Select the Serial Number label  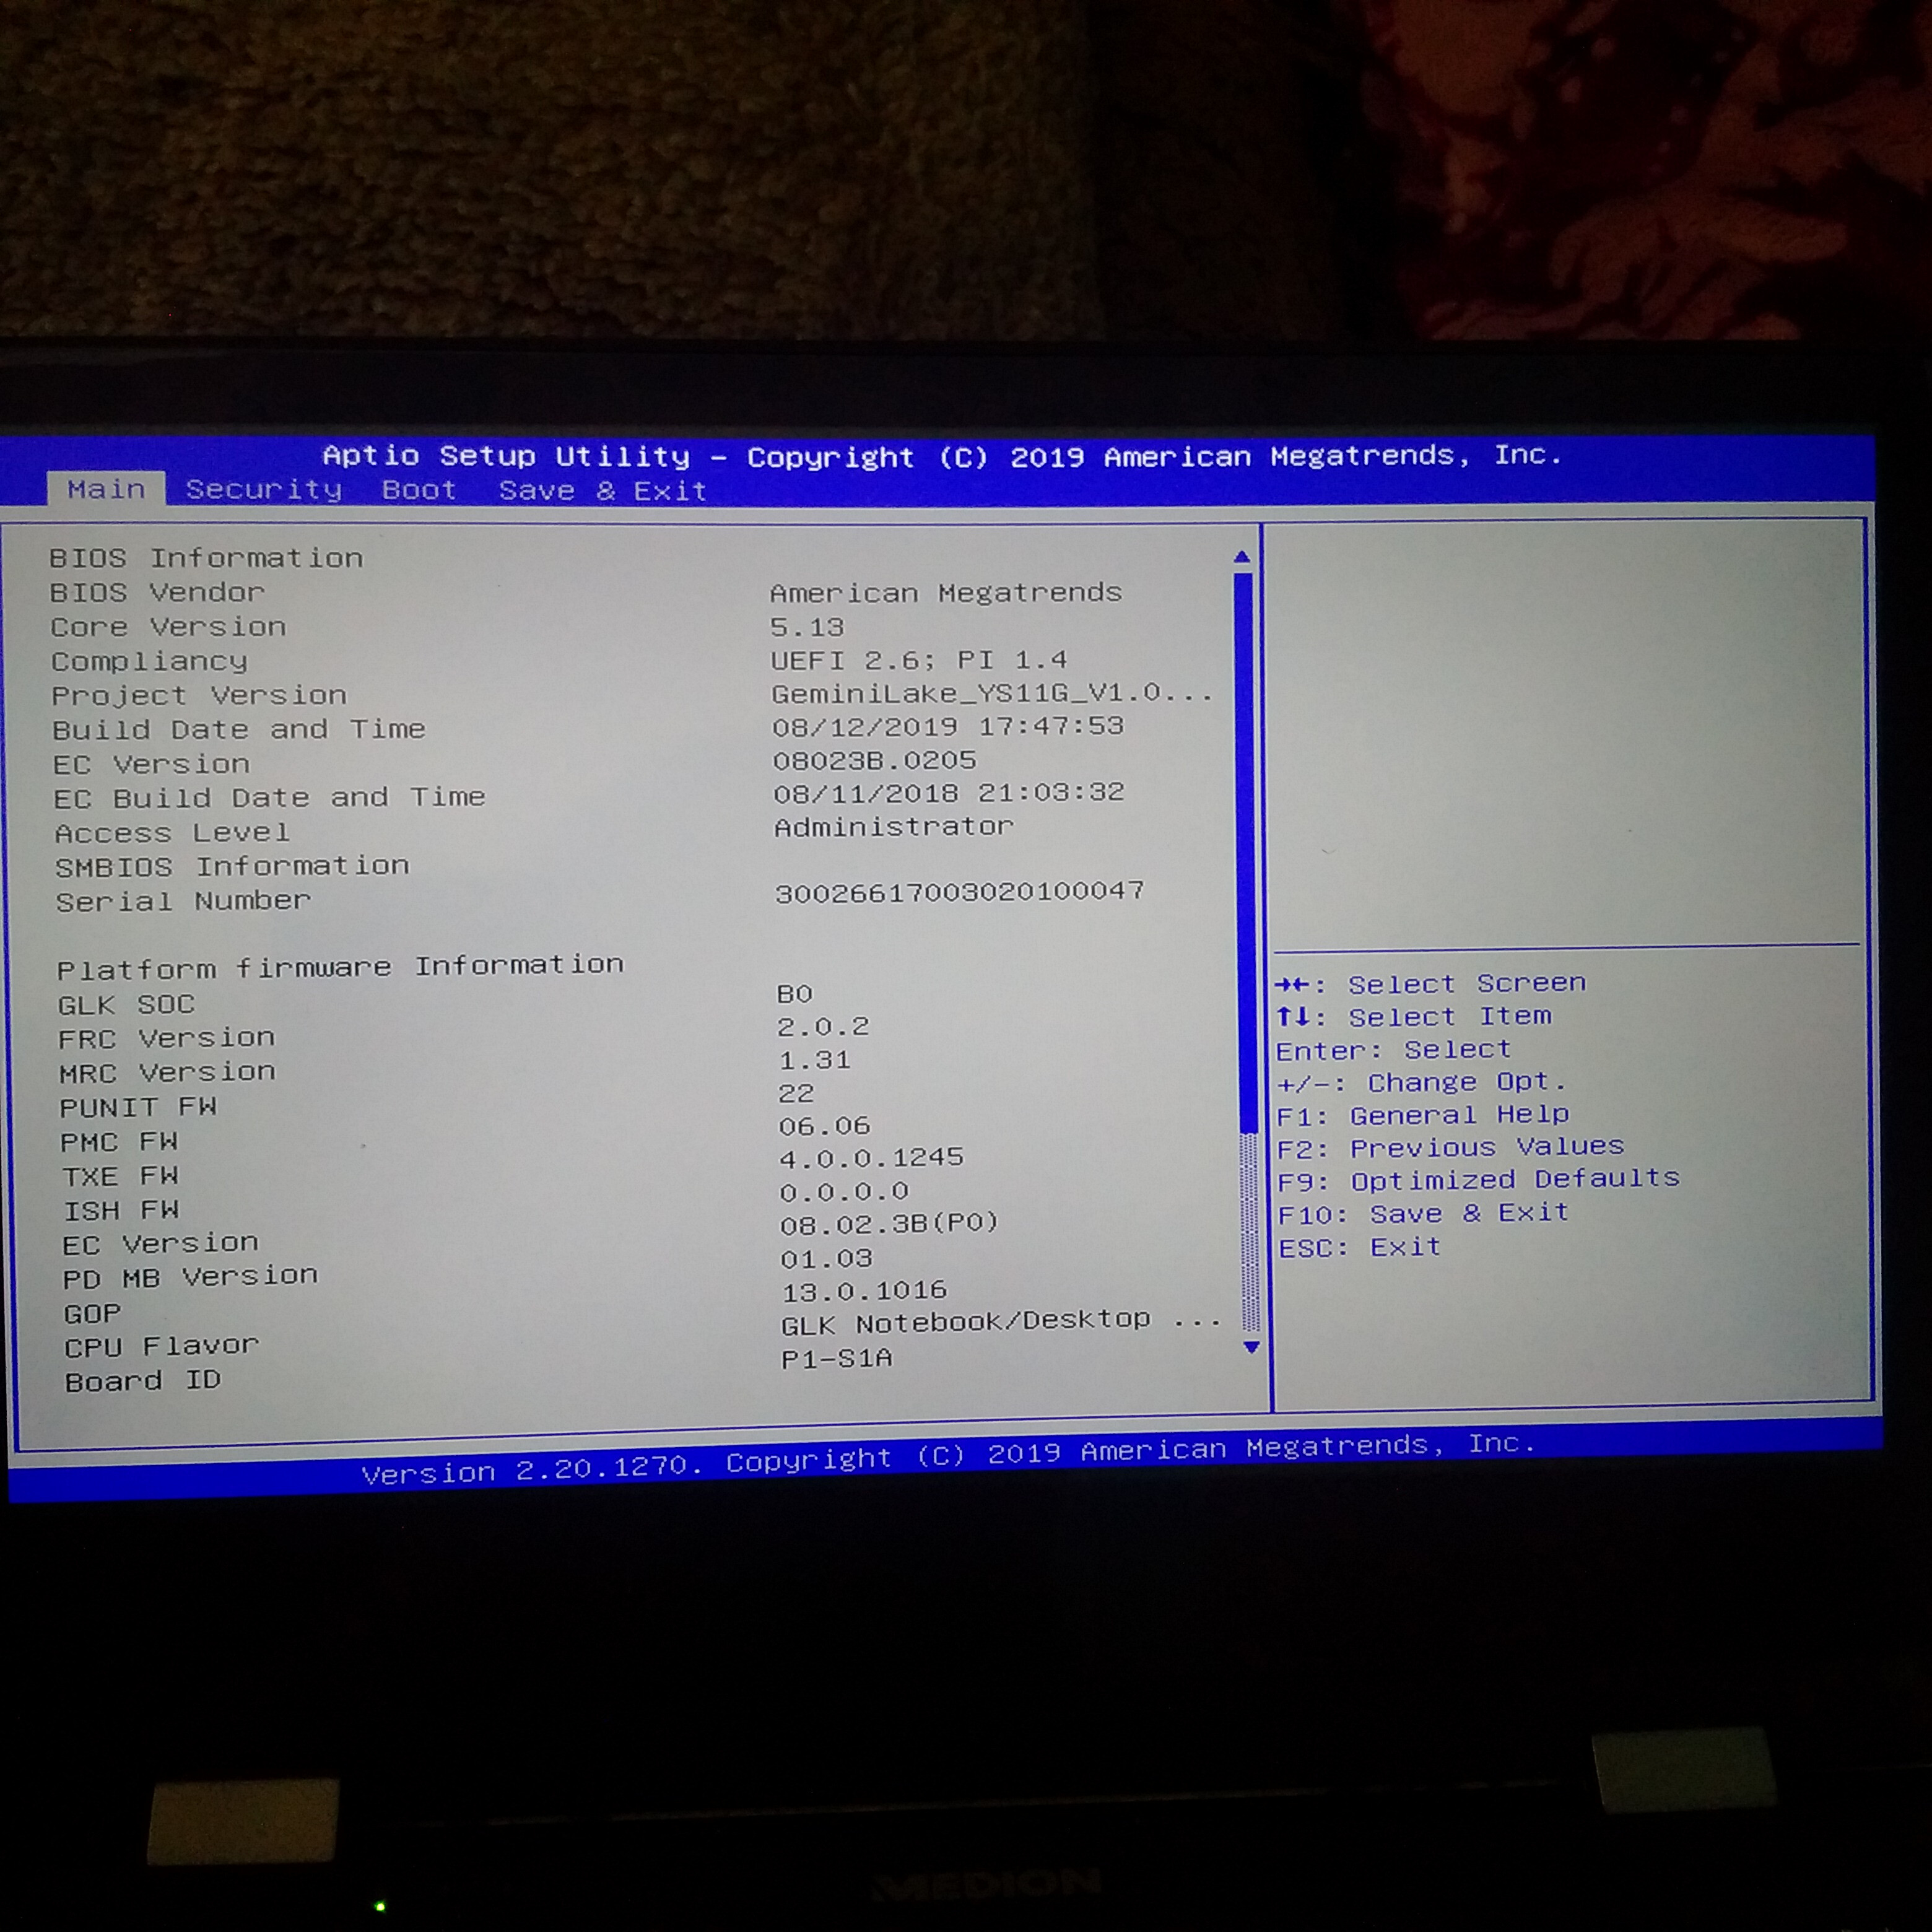[183, 901]
